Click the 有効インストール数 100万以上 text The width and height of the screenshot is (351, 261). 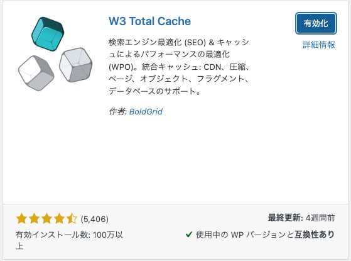tap(69, 240)
